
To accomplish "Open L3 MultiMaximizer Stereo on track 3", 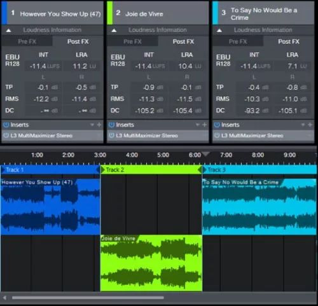I will click(x=252, y=136).
